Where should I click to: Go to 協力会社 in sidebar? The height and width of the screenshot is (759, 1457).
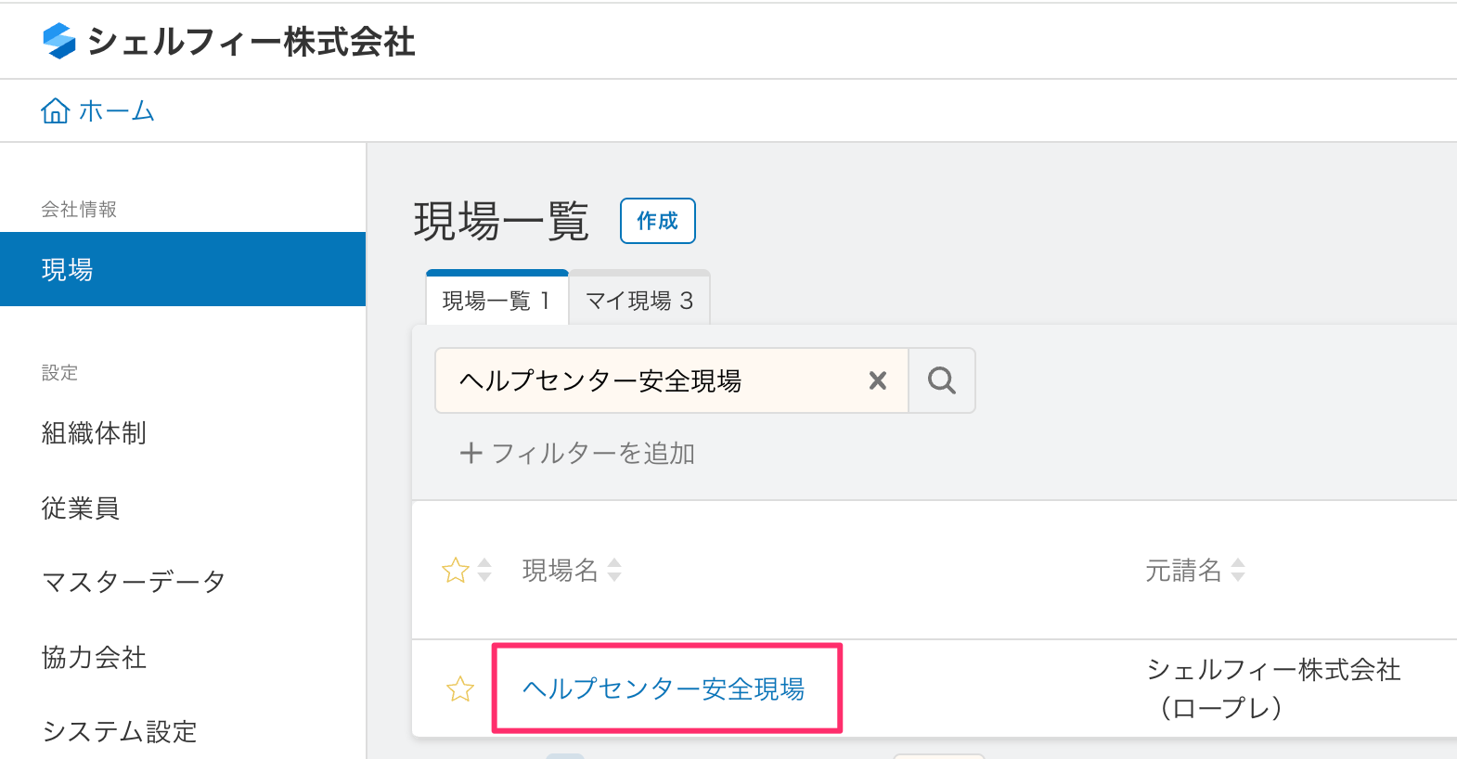[x=94, y=658]
